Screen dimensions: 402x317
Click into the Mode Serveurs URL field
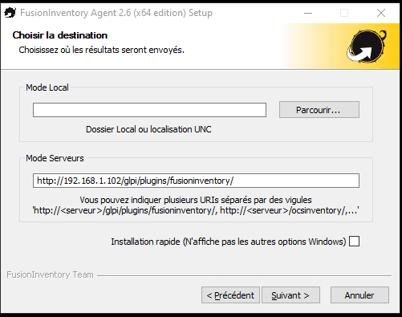[196, 181]
